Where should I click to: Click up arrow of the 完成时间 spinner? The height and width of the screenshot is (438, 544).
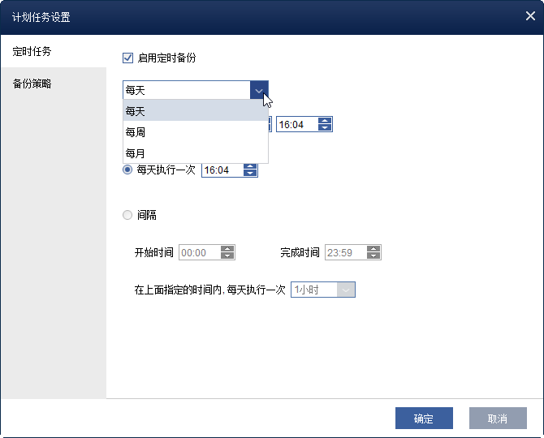click(373, 249)
